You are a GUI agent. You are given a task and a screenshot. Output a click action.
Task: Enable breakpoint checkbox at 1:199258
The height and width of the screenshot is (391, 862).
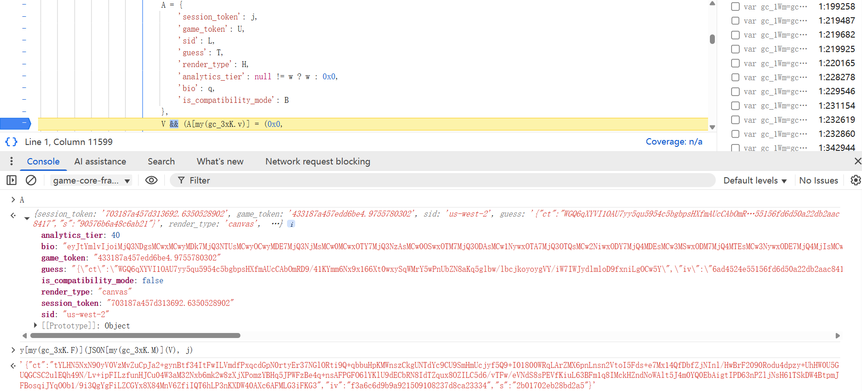pos(736,7)
